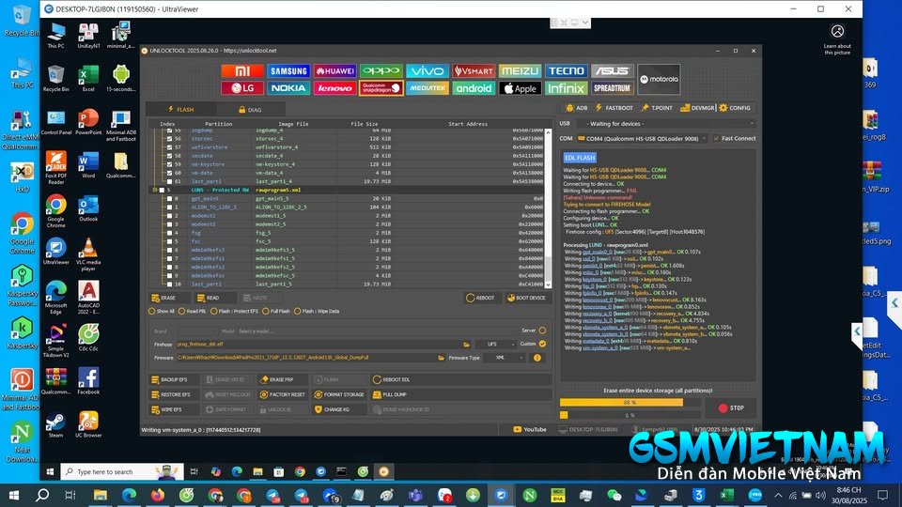Select the Apple brand logo
The width and height of the screenshot is (902, 507).
[520, 88]
